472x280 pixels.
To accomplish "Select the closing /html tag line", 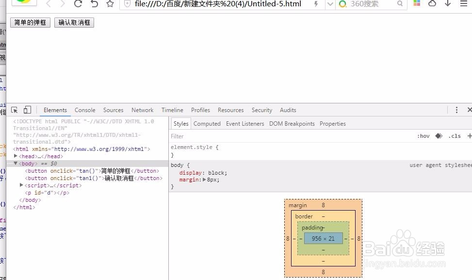I will point(24,207).
